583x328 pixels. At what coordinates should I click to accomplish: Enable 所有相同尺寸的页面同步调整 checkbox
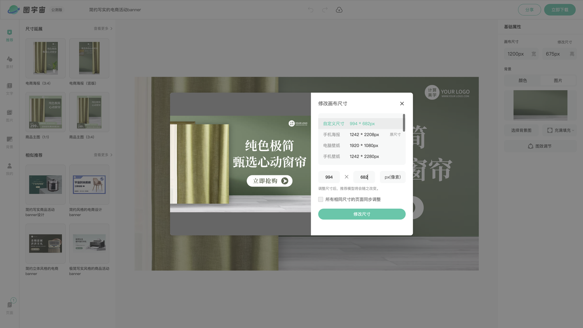(321, 199)
